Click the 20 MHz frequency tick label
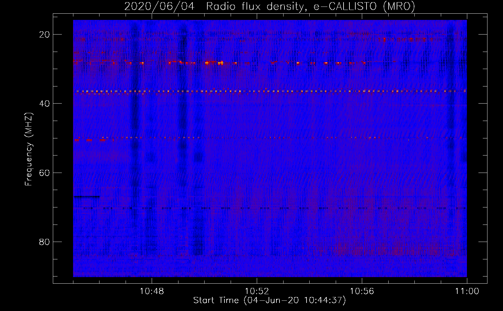 [45, 35]
